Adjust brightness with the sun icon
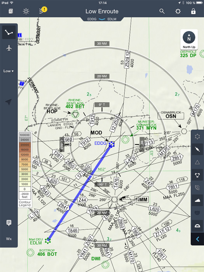 26,11
